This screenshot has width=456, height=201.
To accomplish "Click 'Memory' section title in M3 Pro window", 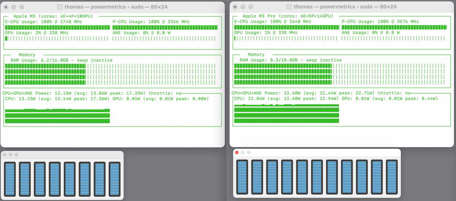I will [x=256, y=55].
